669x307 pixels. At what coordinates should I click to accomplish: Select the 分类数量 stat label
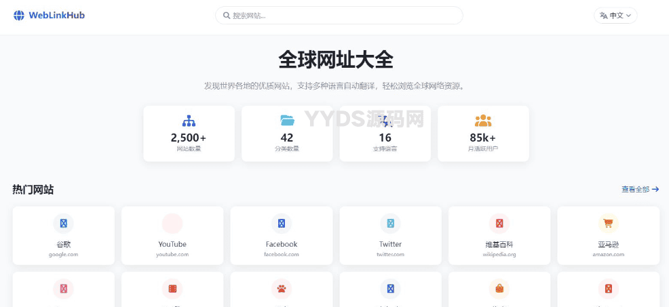(x=287, y=149)
